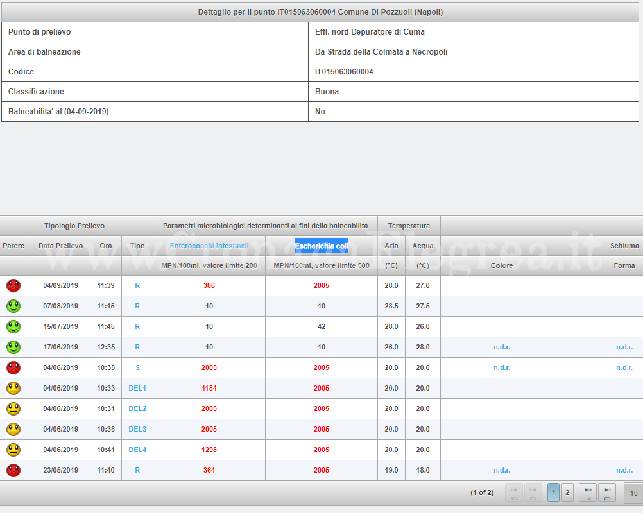
Task: Select the date 15/07/2019 cell
Action: tap(61, 326)
